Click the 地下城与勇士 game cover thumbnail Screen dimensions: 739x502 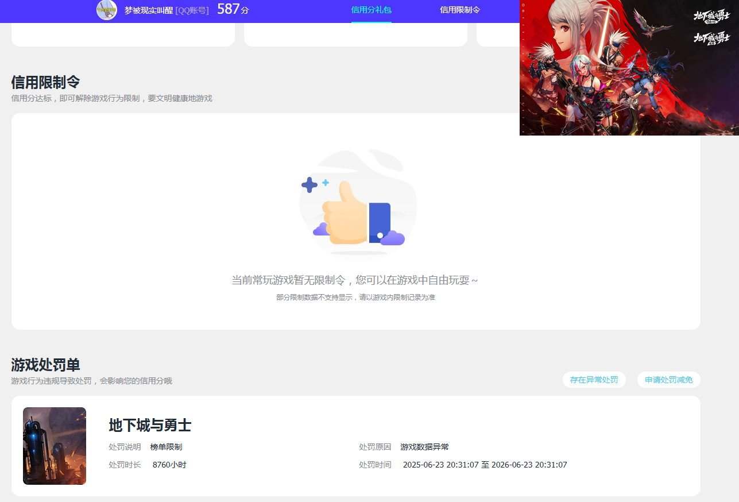(x=55, y=446)
